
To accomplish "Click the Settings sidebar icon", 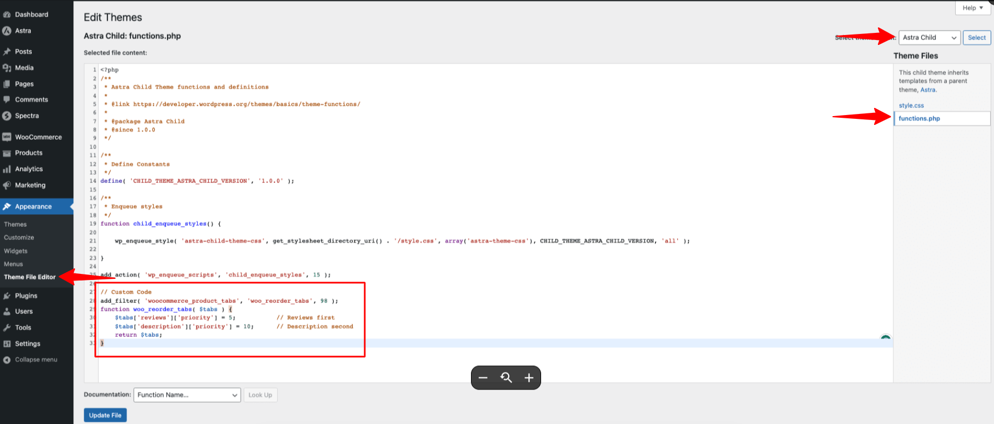I will pos(7,344).
